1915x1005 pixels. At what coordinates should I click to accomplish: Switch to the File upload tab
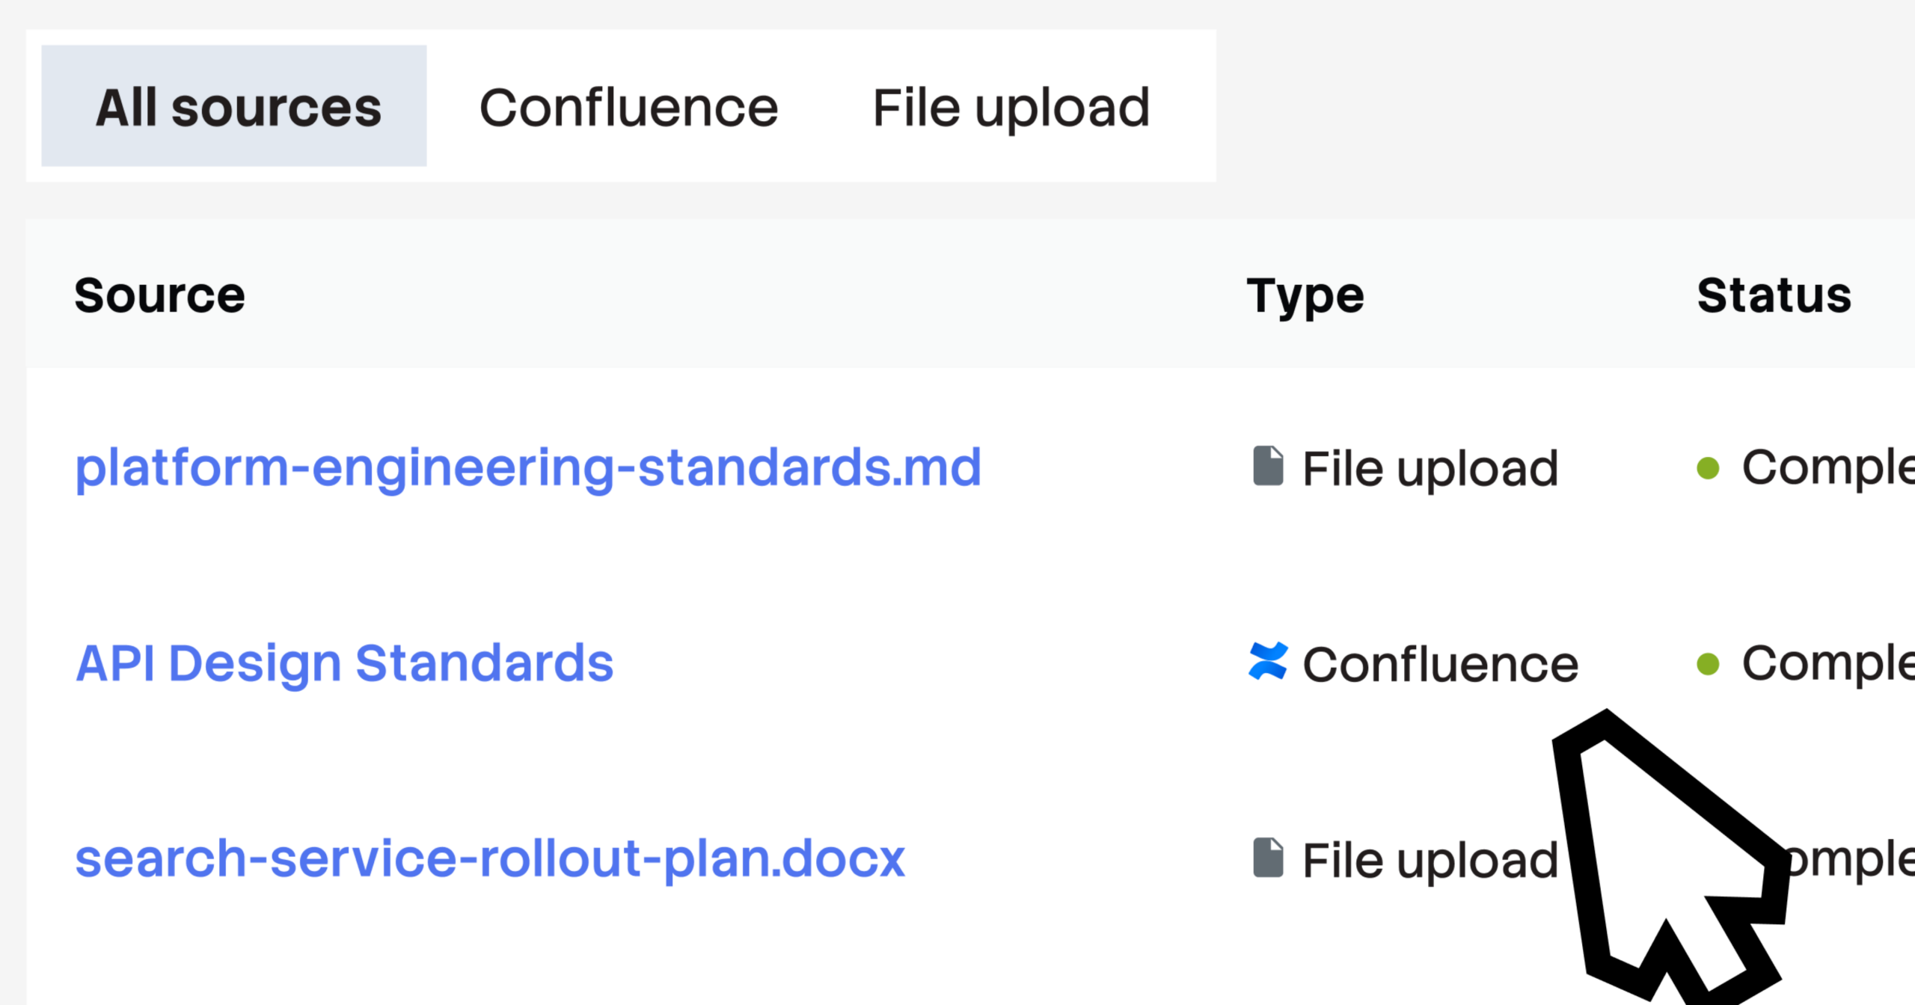[x=1011, y=108]
